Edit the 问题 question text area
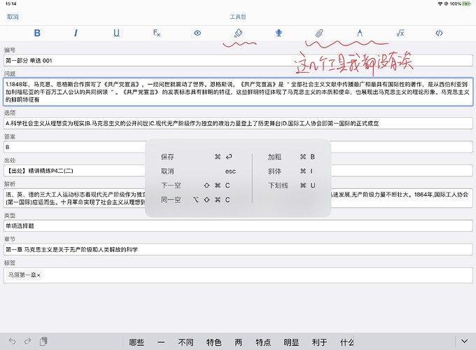Viewport: 476px width, 350px height. [238, 92]
